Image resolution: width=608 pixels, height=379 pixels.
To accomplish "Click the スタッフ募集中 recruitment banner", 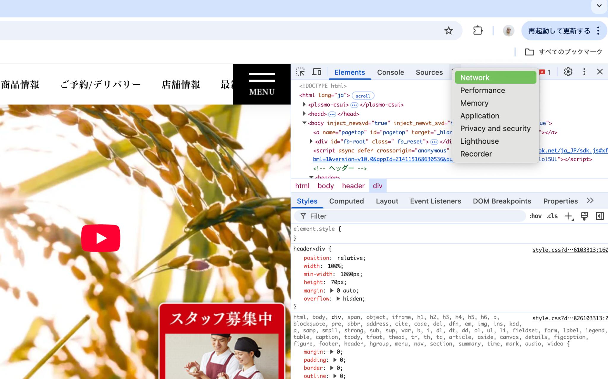I will [222, 341].
